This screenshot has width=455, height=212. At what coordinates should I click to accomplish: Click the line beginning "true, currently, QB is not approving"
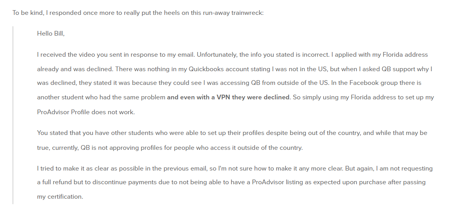point(170,148)
